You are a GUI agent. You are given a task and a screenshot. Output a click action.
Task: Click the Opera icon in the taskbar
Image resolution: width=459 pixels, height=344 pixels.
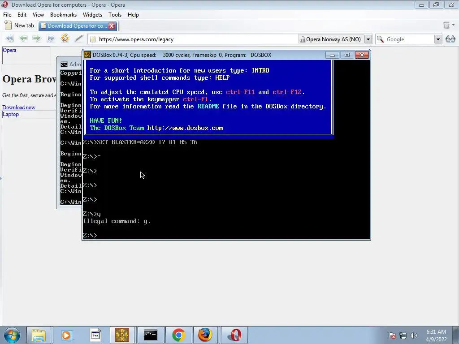click(x=235, y=335)
